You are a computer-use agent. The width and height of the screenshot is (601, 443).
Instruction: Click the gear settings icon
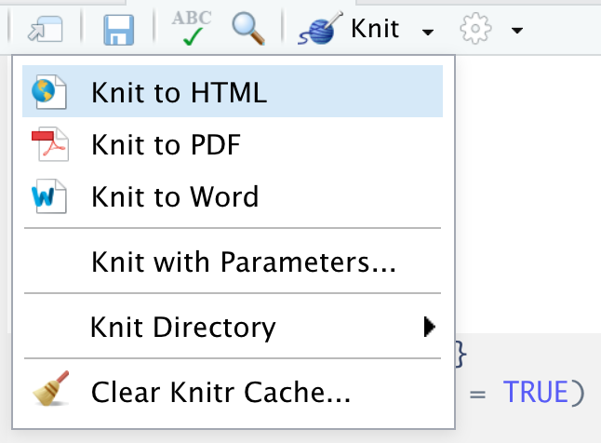pos(475,29)
